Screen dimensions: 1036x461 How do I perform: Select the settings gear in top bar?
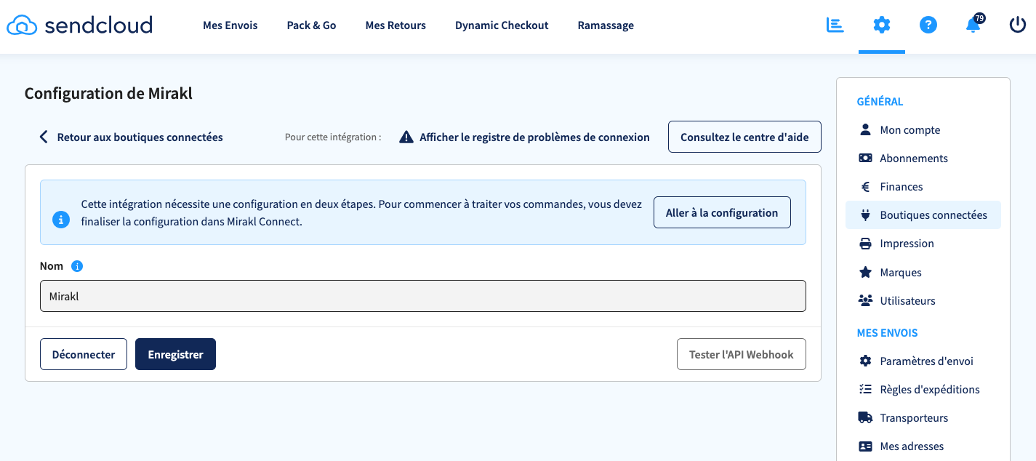click(881, 24)
